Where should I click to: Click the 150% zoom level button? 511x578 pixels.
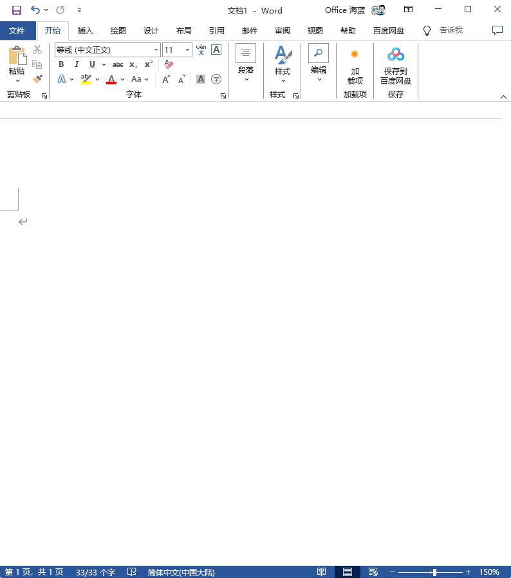click(x=489, y=572)
